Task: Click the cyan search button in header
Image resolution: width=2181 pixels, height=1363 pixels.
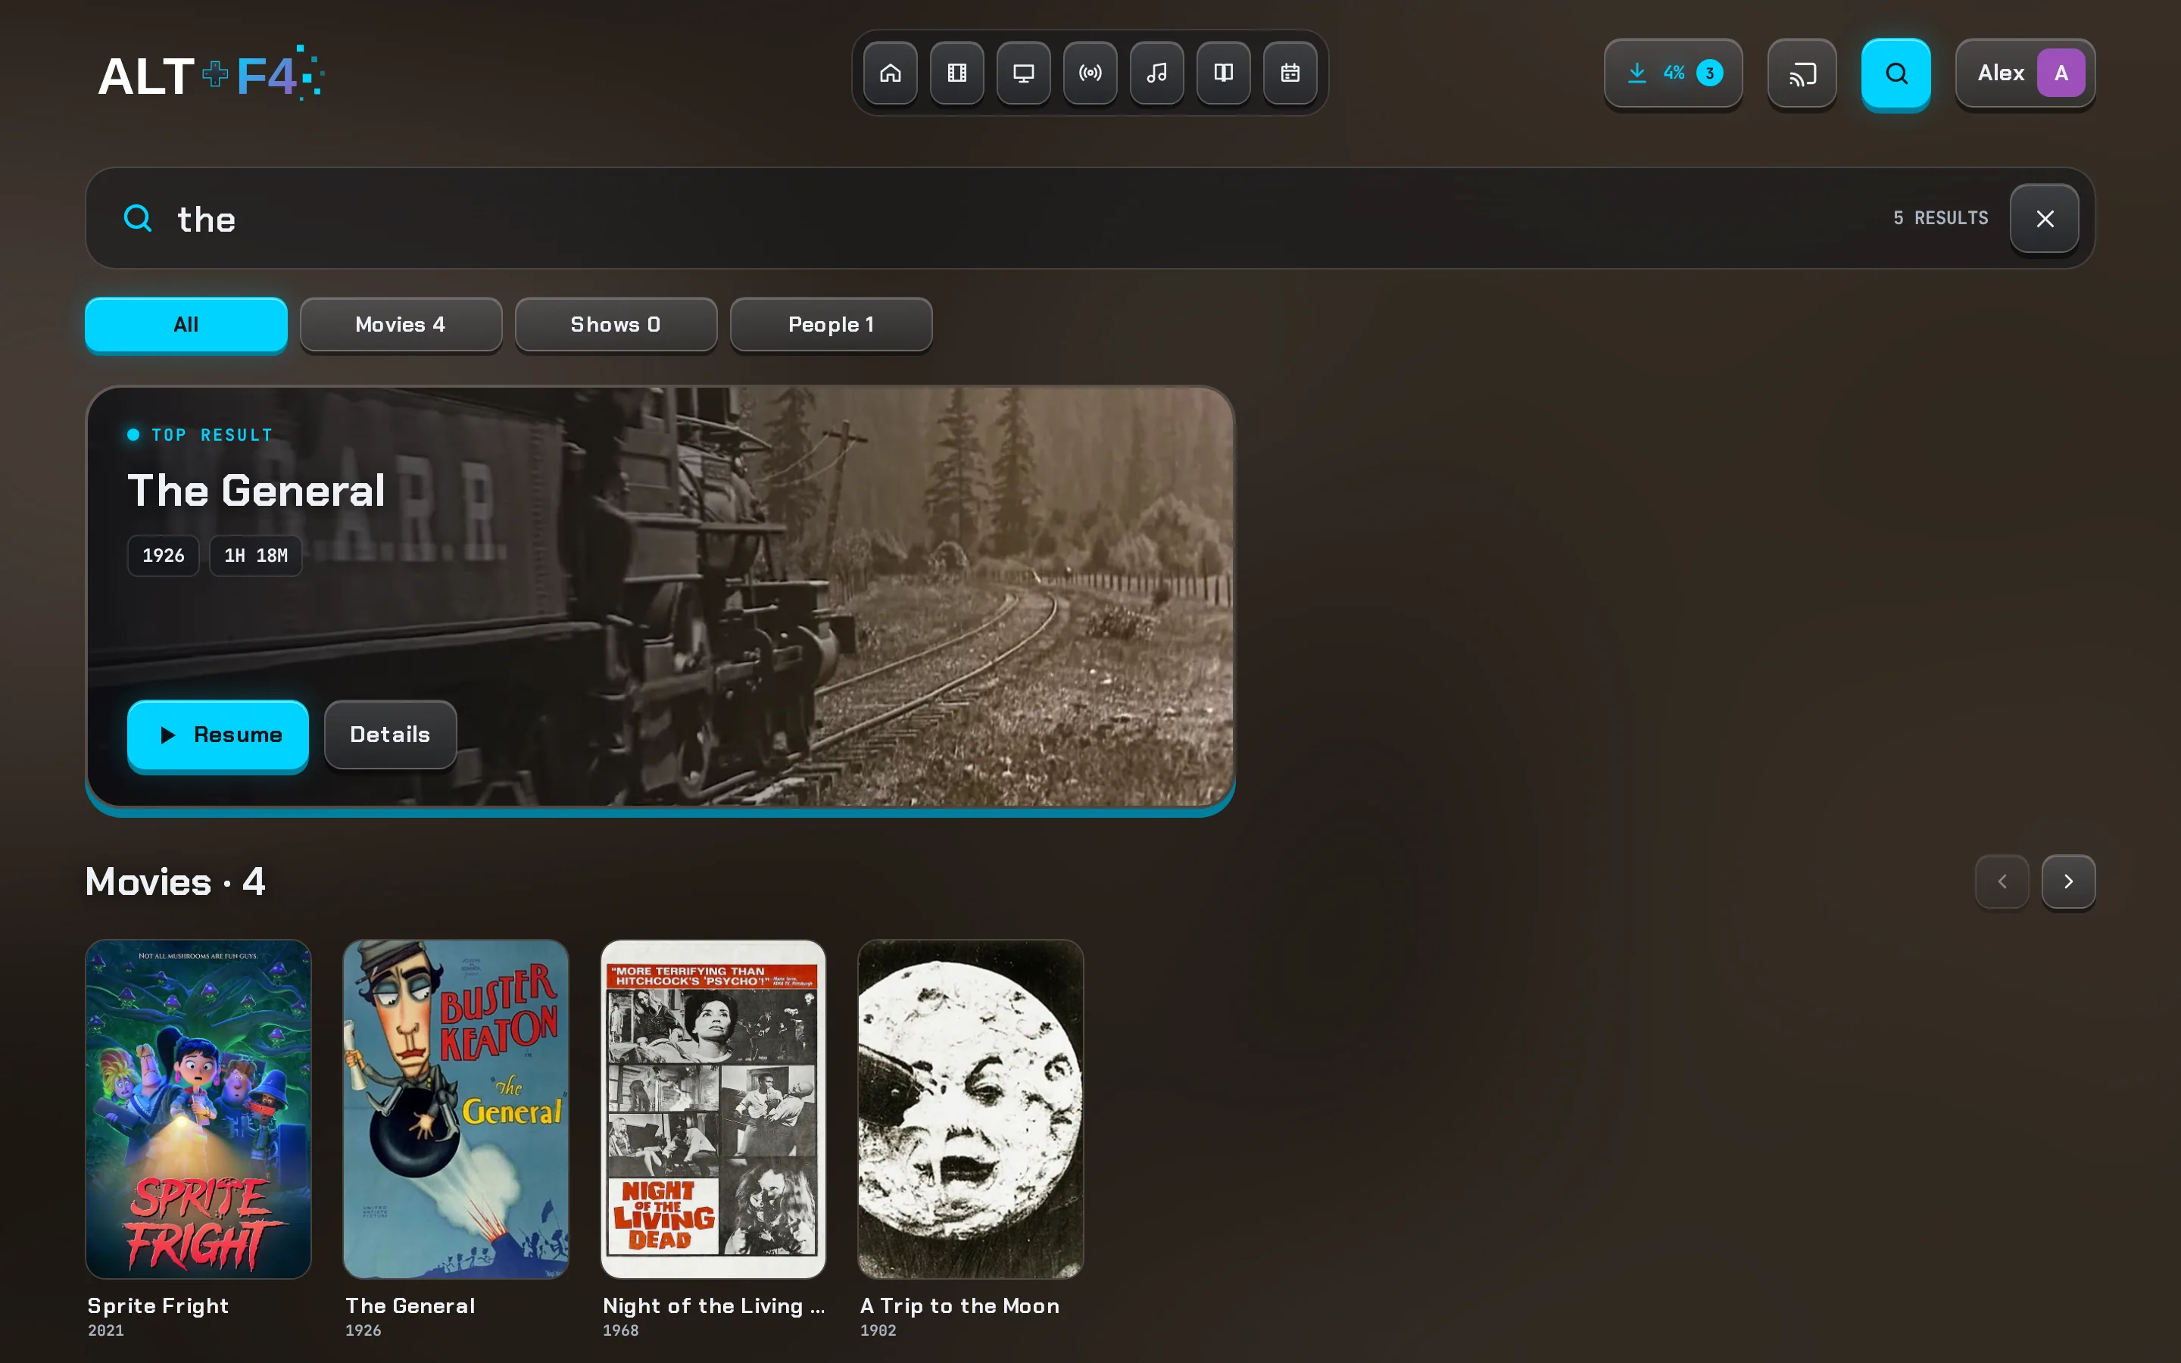Action: (x=1896, y=73)
